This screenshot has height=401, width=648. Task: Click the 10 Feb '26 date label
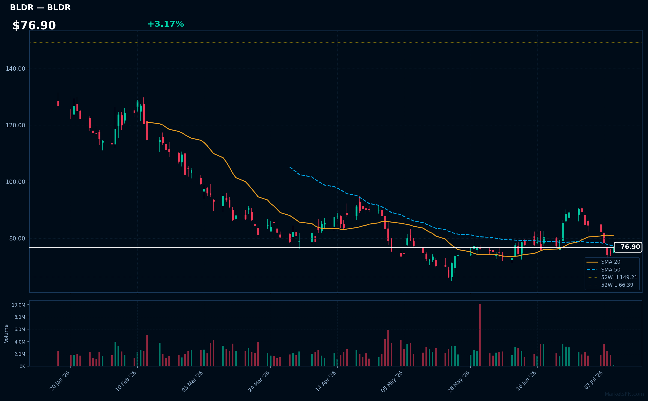click(x=126, y=381)
